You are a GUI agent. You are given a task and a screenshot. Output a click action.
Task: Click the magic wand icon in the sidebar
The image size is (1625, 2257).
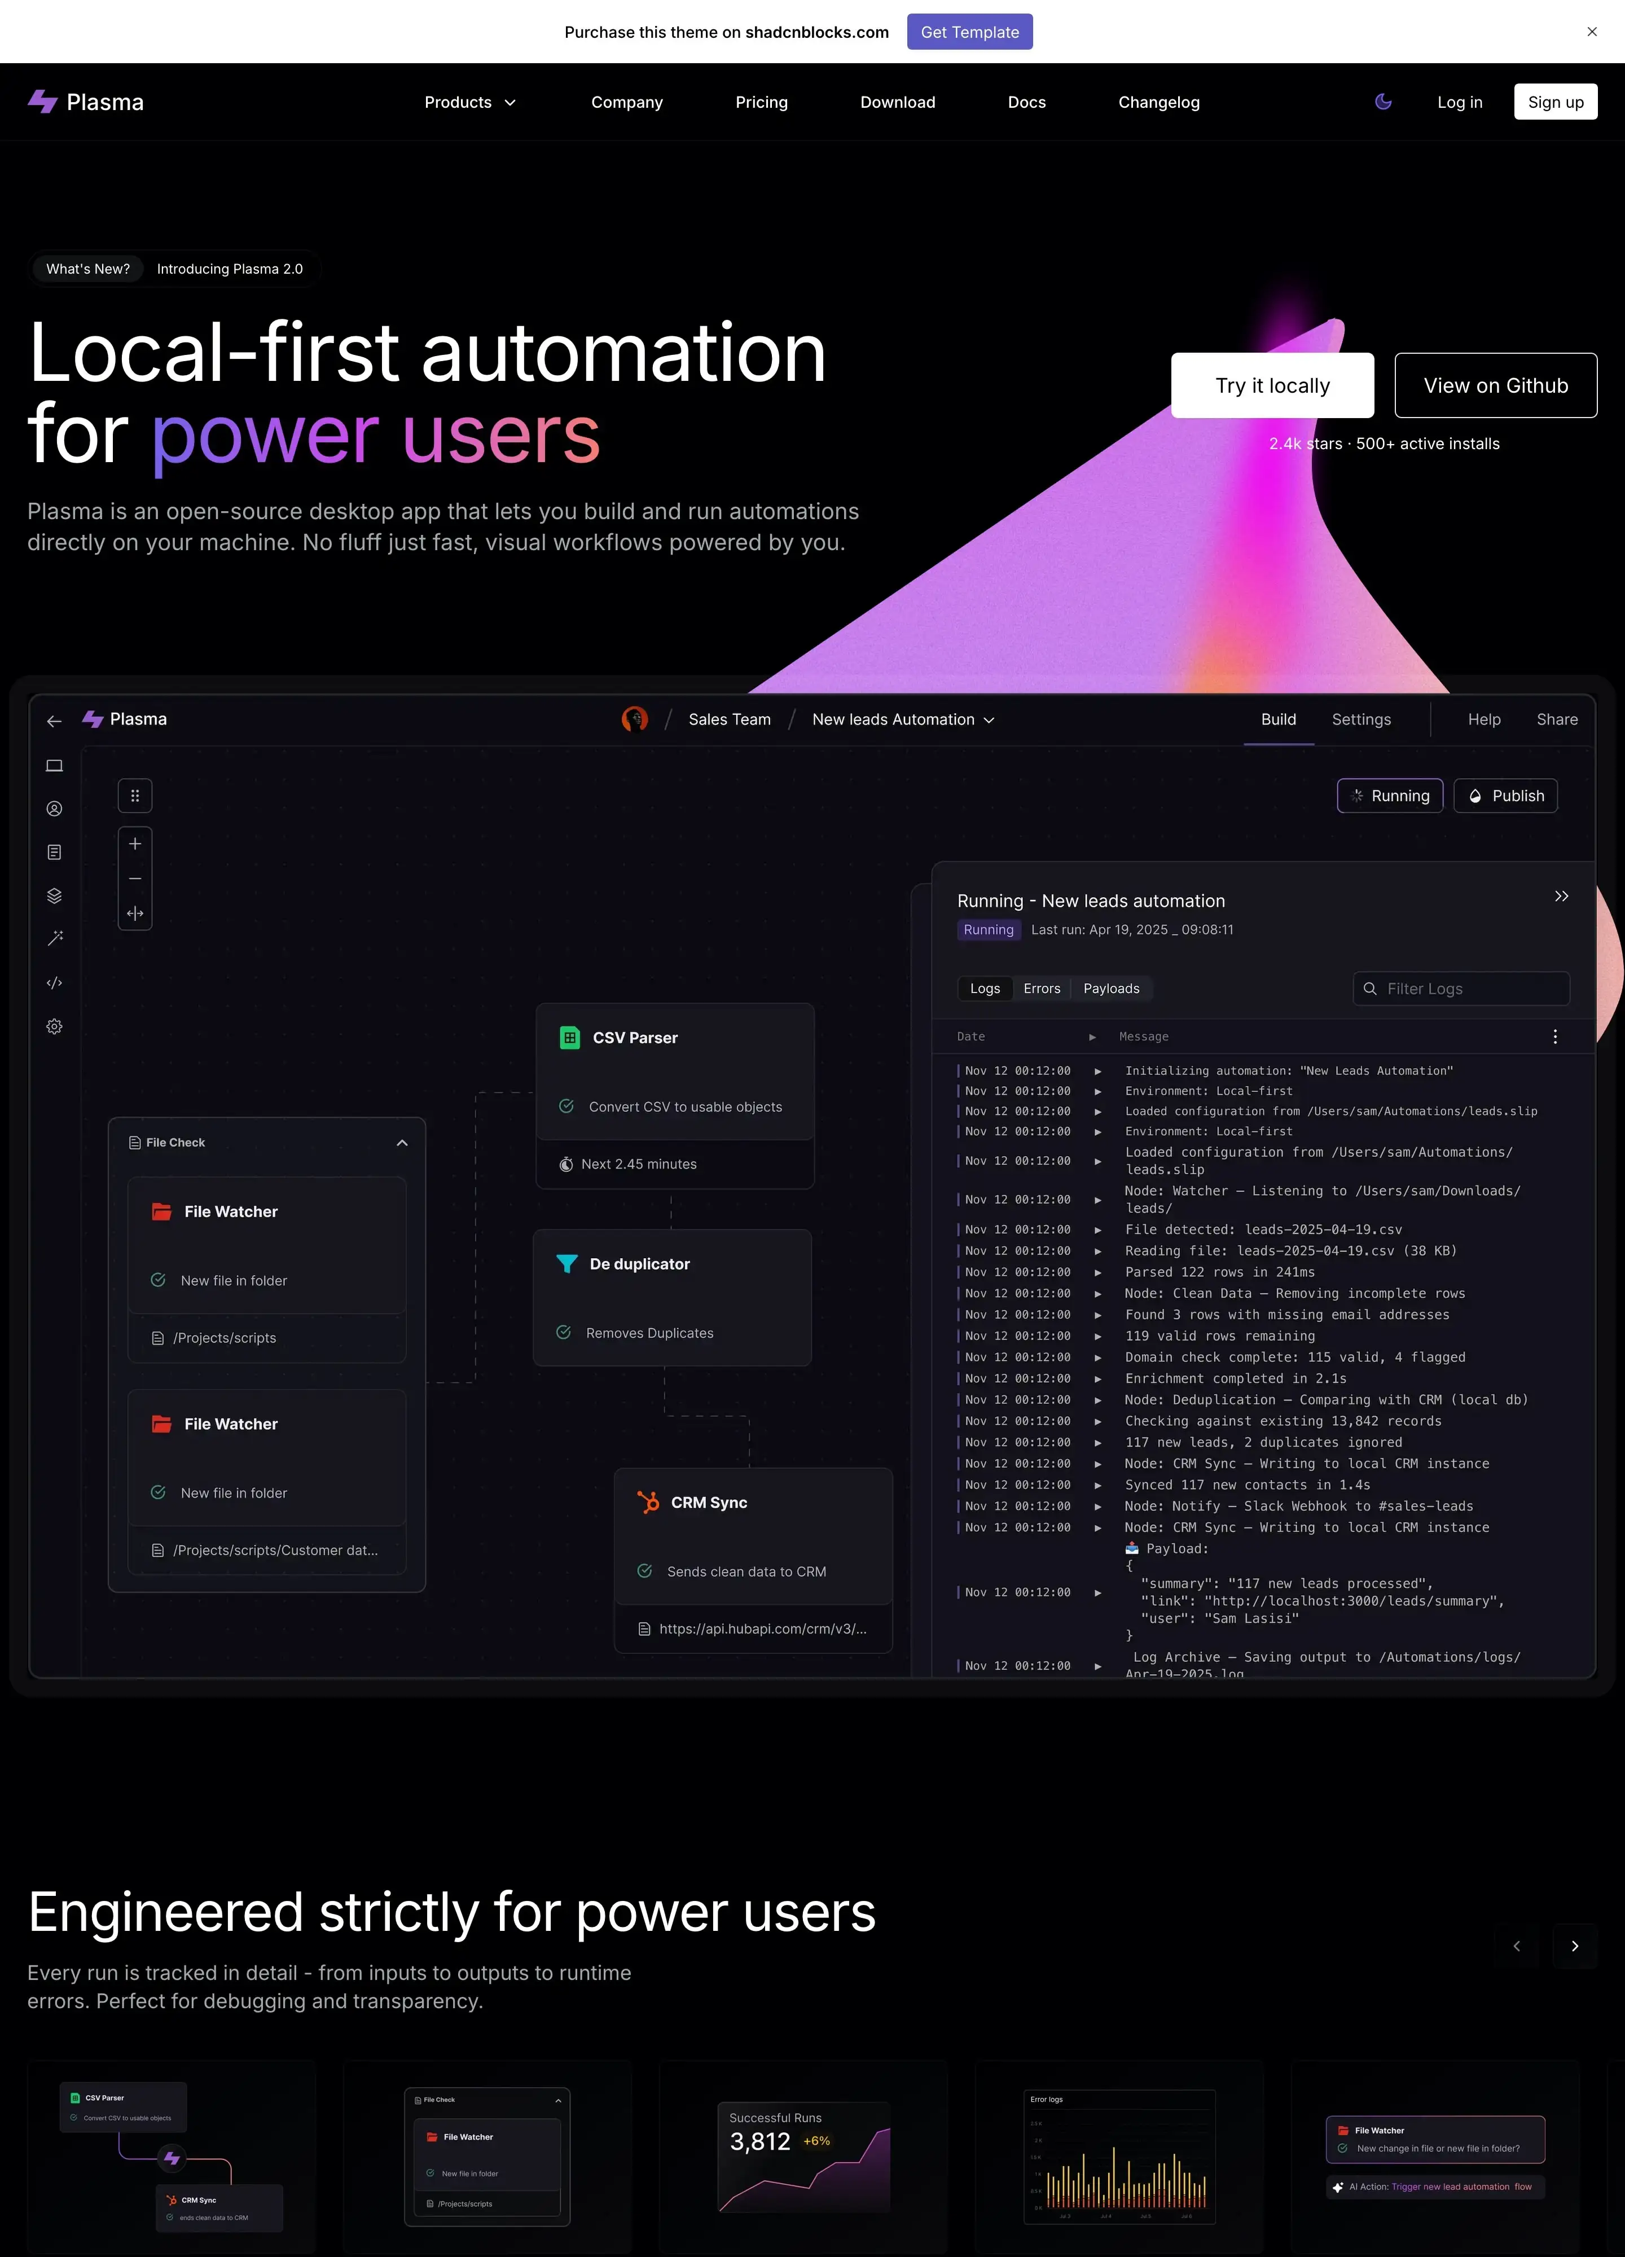[55, 938]
